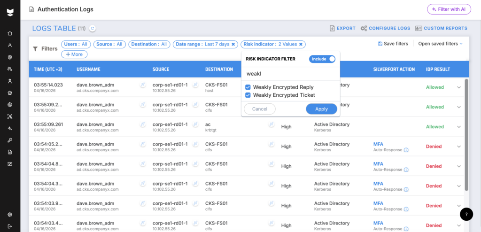Click the 'krbtgt' destination text
The height and width of the screenshot is (232, 481).
[211, 130]
